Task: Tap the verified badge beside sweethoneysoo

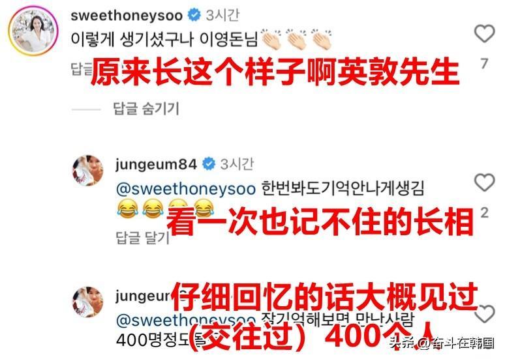Action: 194,15
